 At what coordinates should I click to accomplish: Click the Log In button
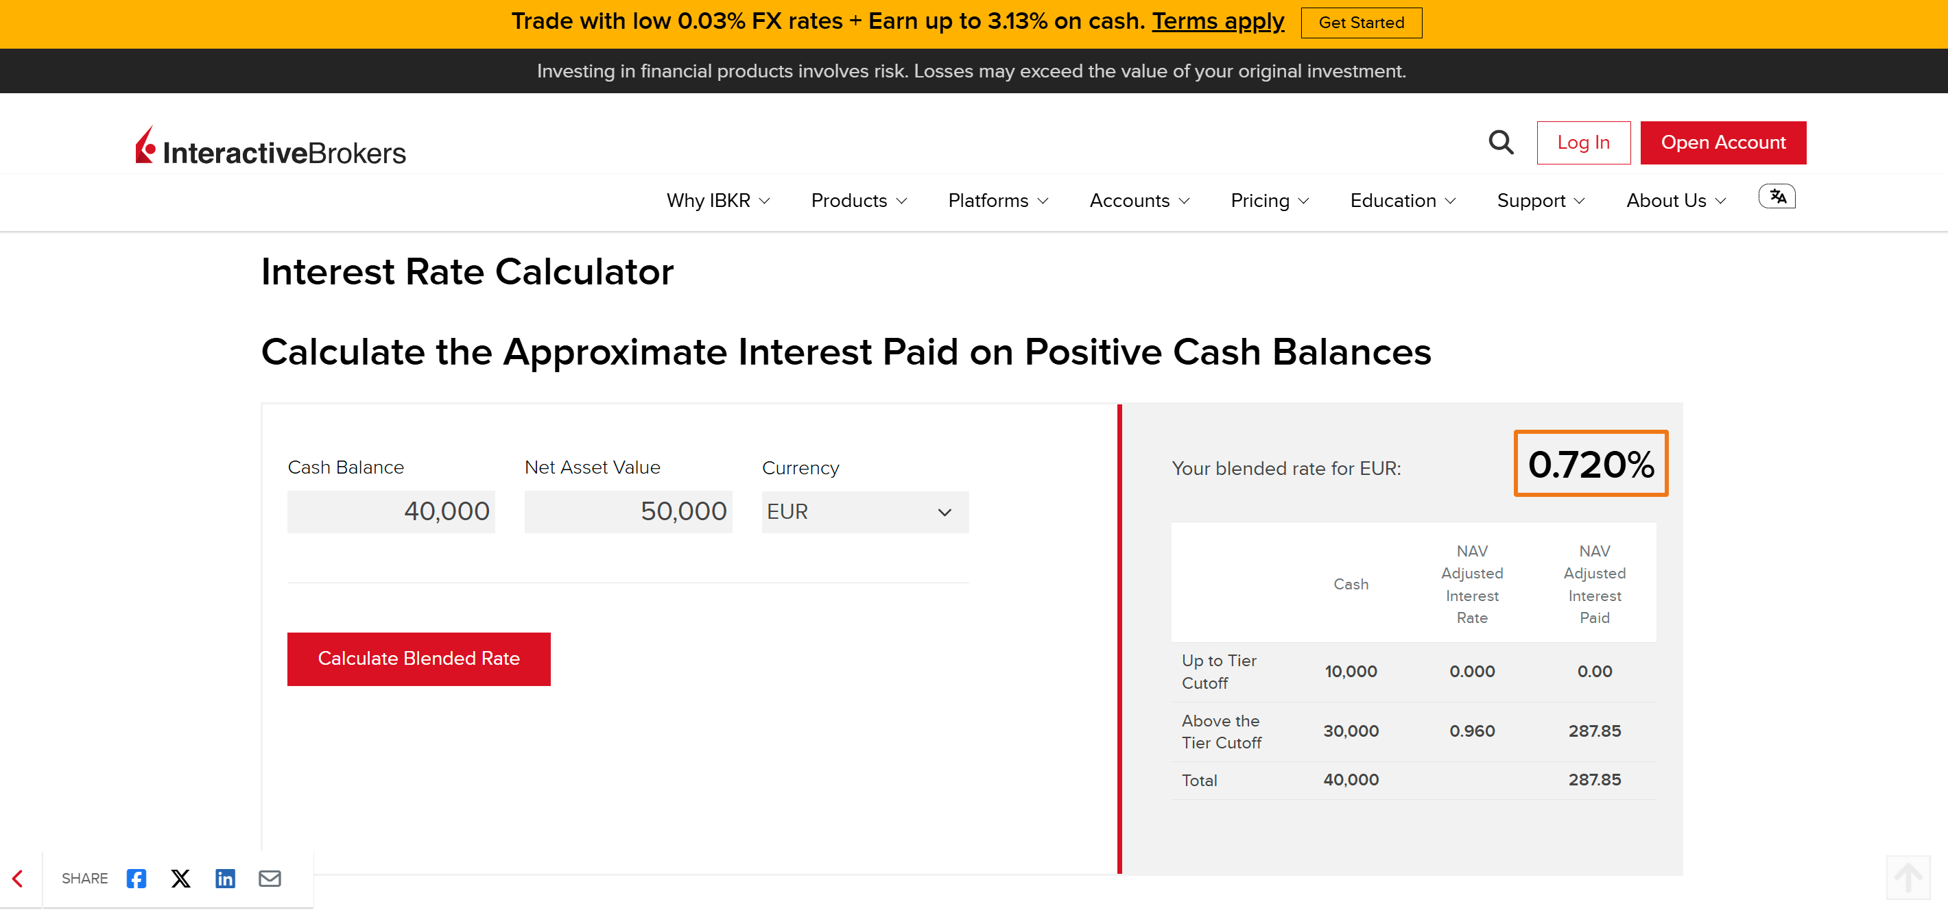coord(1584,143)
